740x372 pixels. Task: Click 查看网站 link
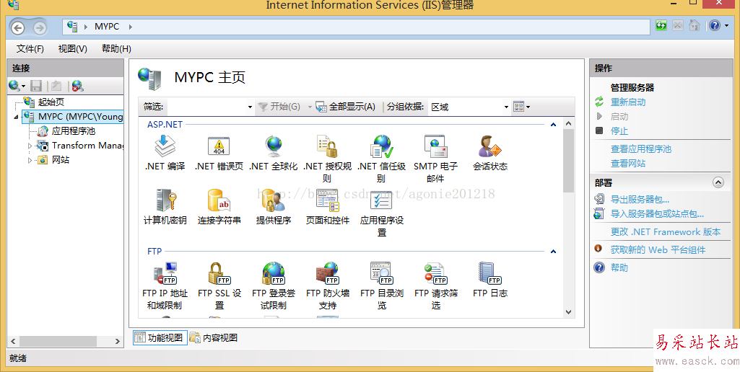[628, 164]
